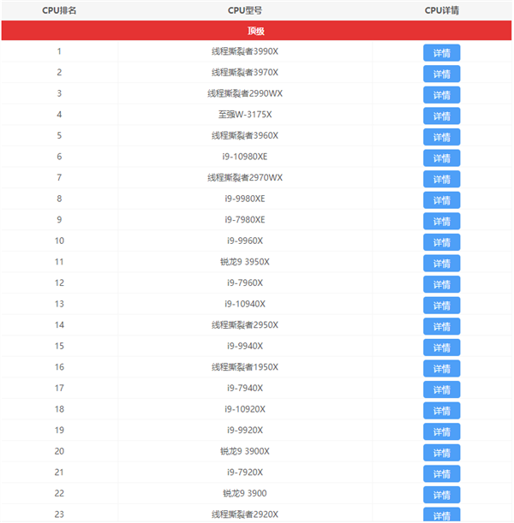
Task: Click the CPU排名 column header
Action: (59, 10)
